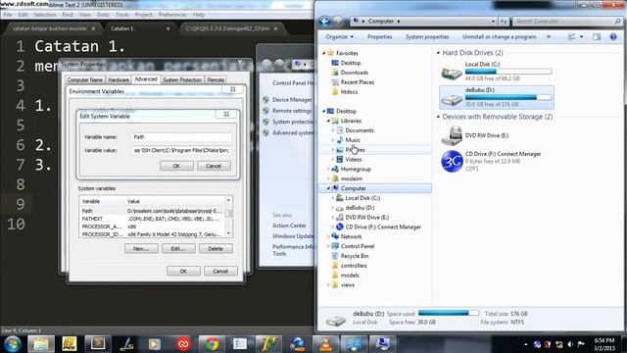Screen dimensions: 627x353
Task: Open Sublime Text taskbar icon
Action: click(98, 344)
